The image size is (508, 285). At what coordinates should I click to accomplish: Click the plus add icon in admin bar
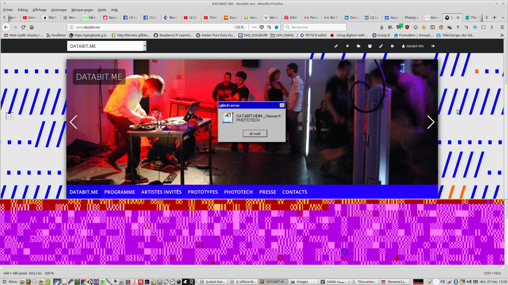tap(347, 46)
